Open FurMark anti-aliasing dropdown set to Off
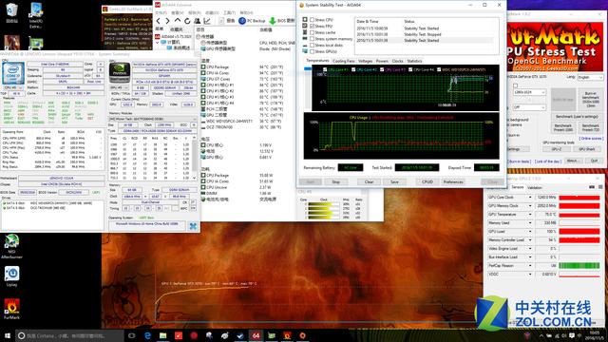This screenshot has width=608, height=342. [529, 107]
